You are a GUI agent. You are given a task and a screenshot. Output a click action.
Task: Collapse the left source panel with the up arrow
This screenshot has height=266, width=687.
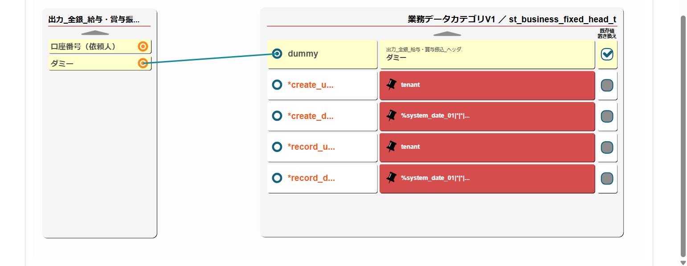coord(95,33)
